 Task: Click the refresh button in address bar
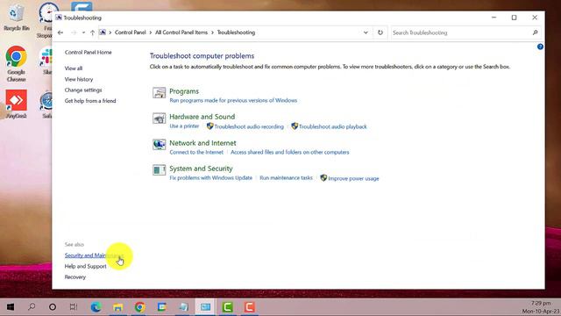pos(380,32)
